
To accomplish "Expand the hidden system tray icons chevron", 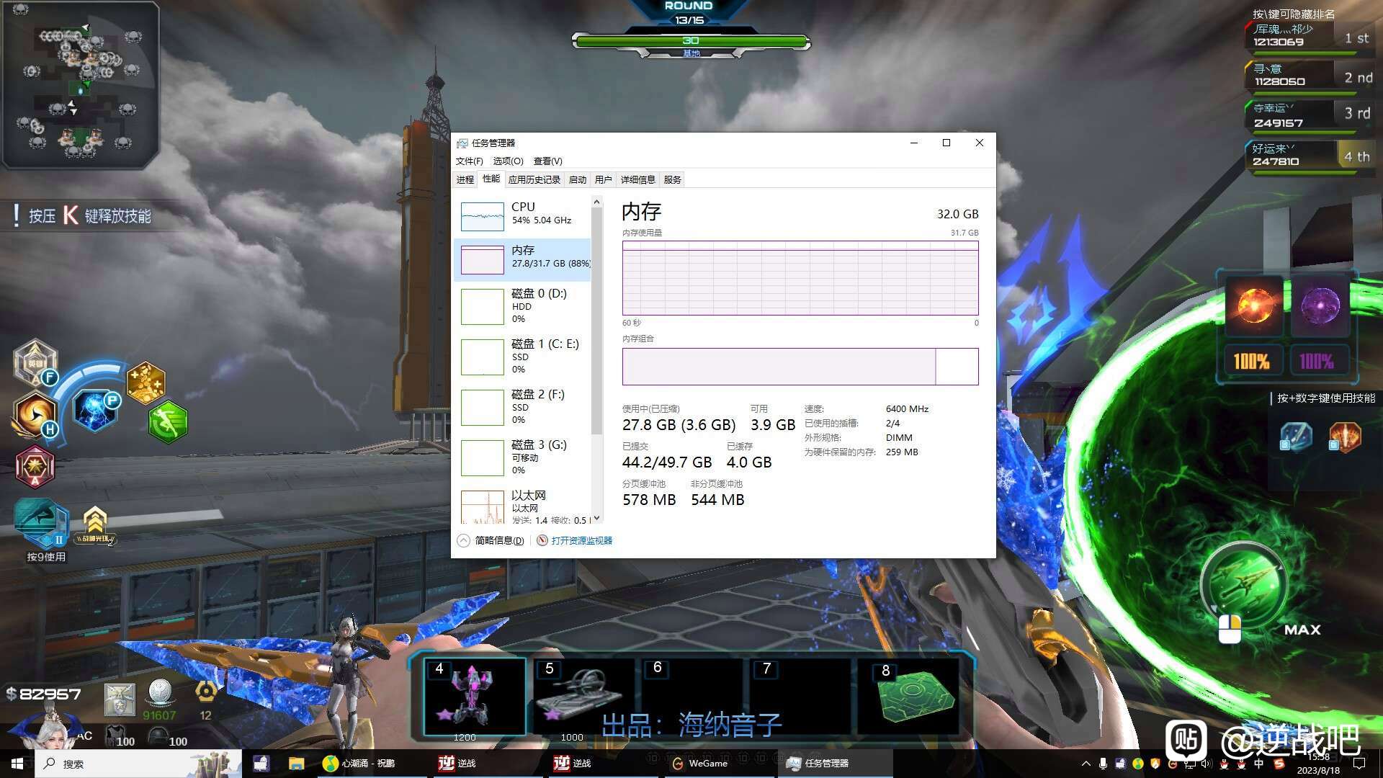I will coord(1086,764).
